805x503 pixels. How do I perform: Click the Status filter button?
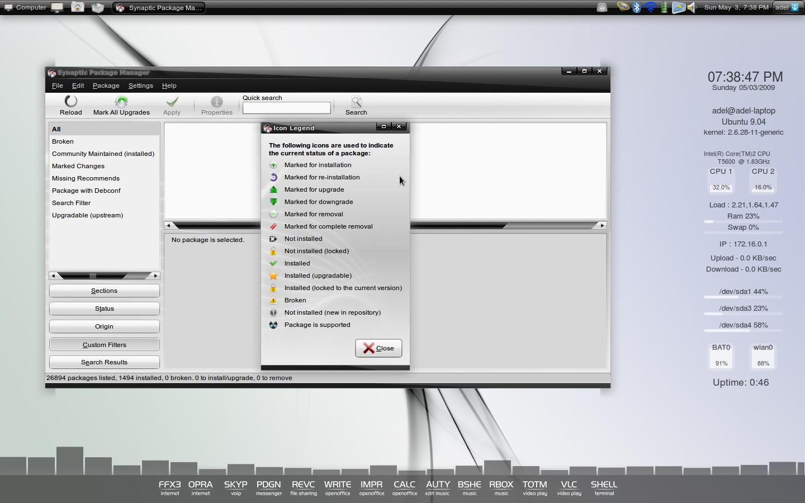[104, 309]
